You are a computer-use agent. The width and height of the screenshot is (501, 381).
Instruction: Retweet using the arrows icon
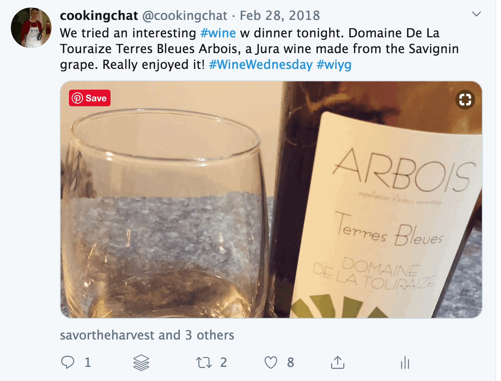click(x=204, y=363)
